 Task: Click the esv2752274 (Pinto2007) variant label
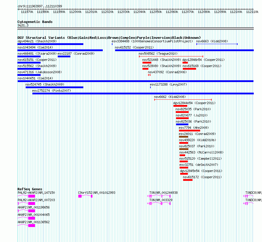click(x=52, y=91)
